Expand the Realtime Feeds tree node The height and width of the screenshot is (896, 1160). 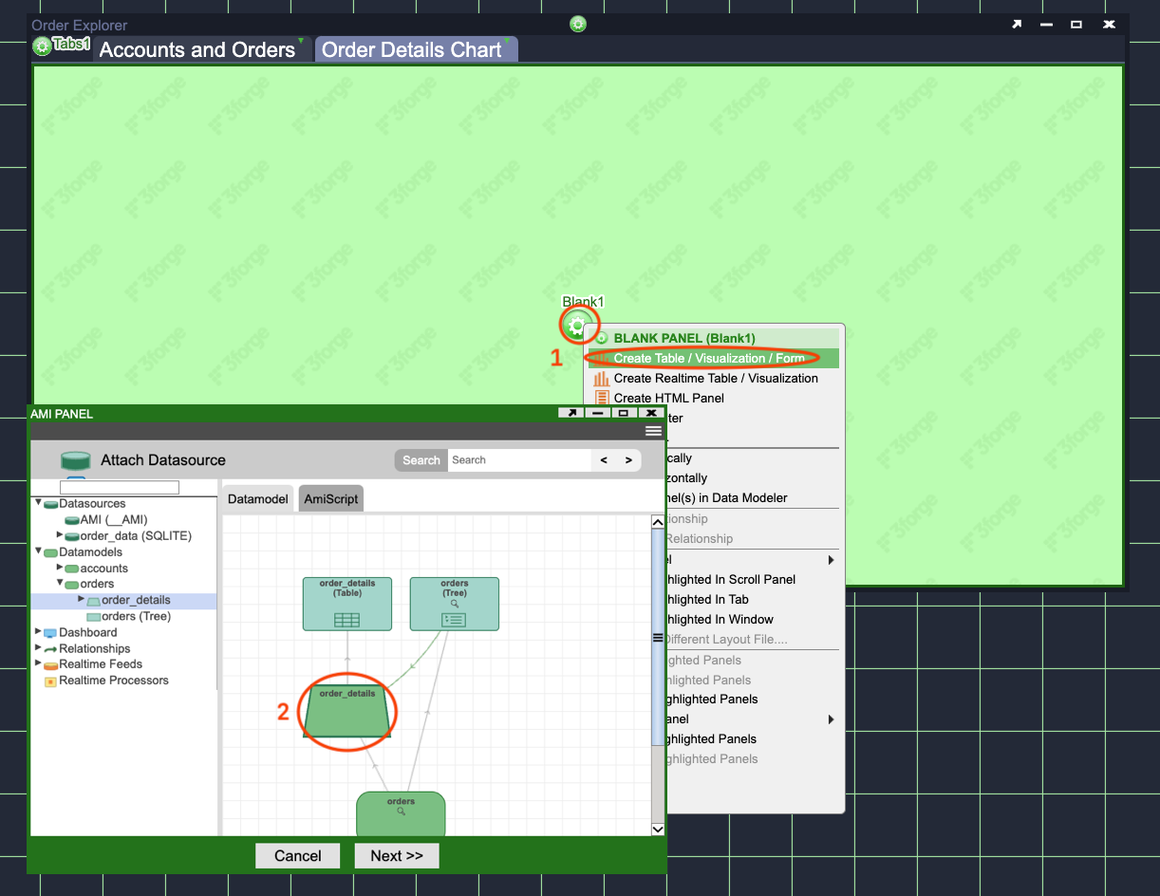coord(39,664)
